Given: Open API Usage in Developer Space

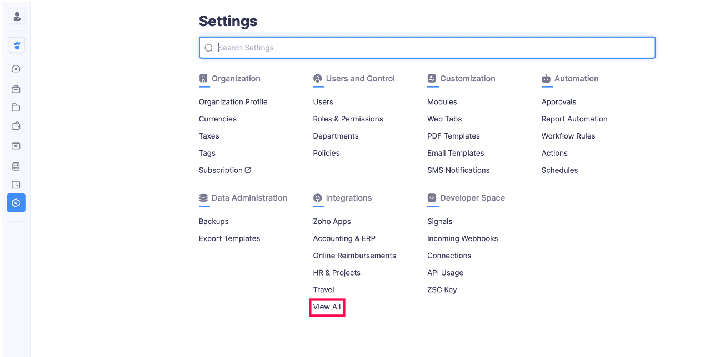Looking at the screenshot, I should (x=445, y=273).
